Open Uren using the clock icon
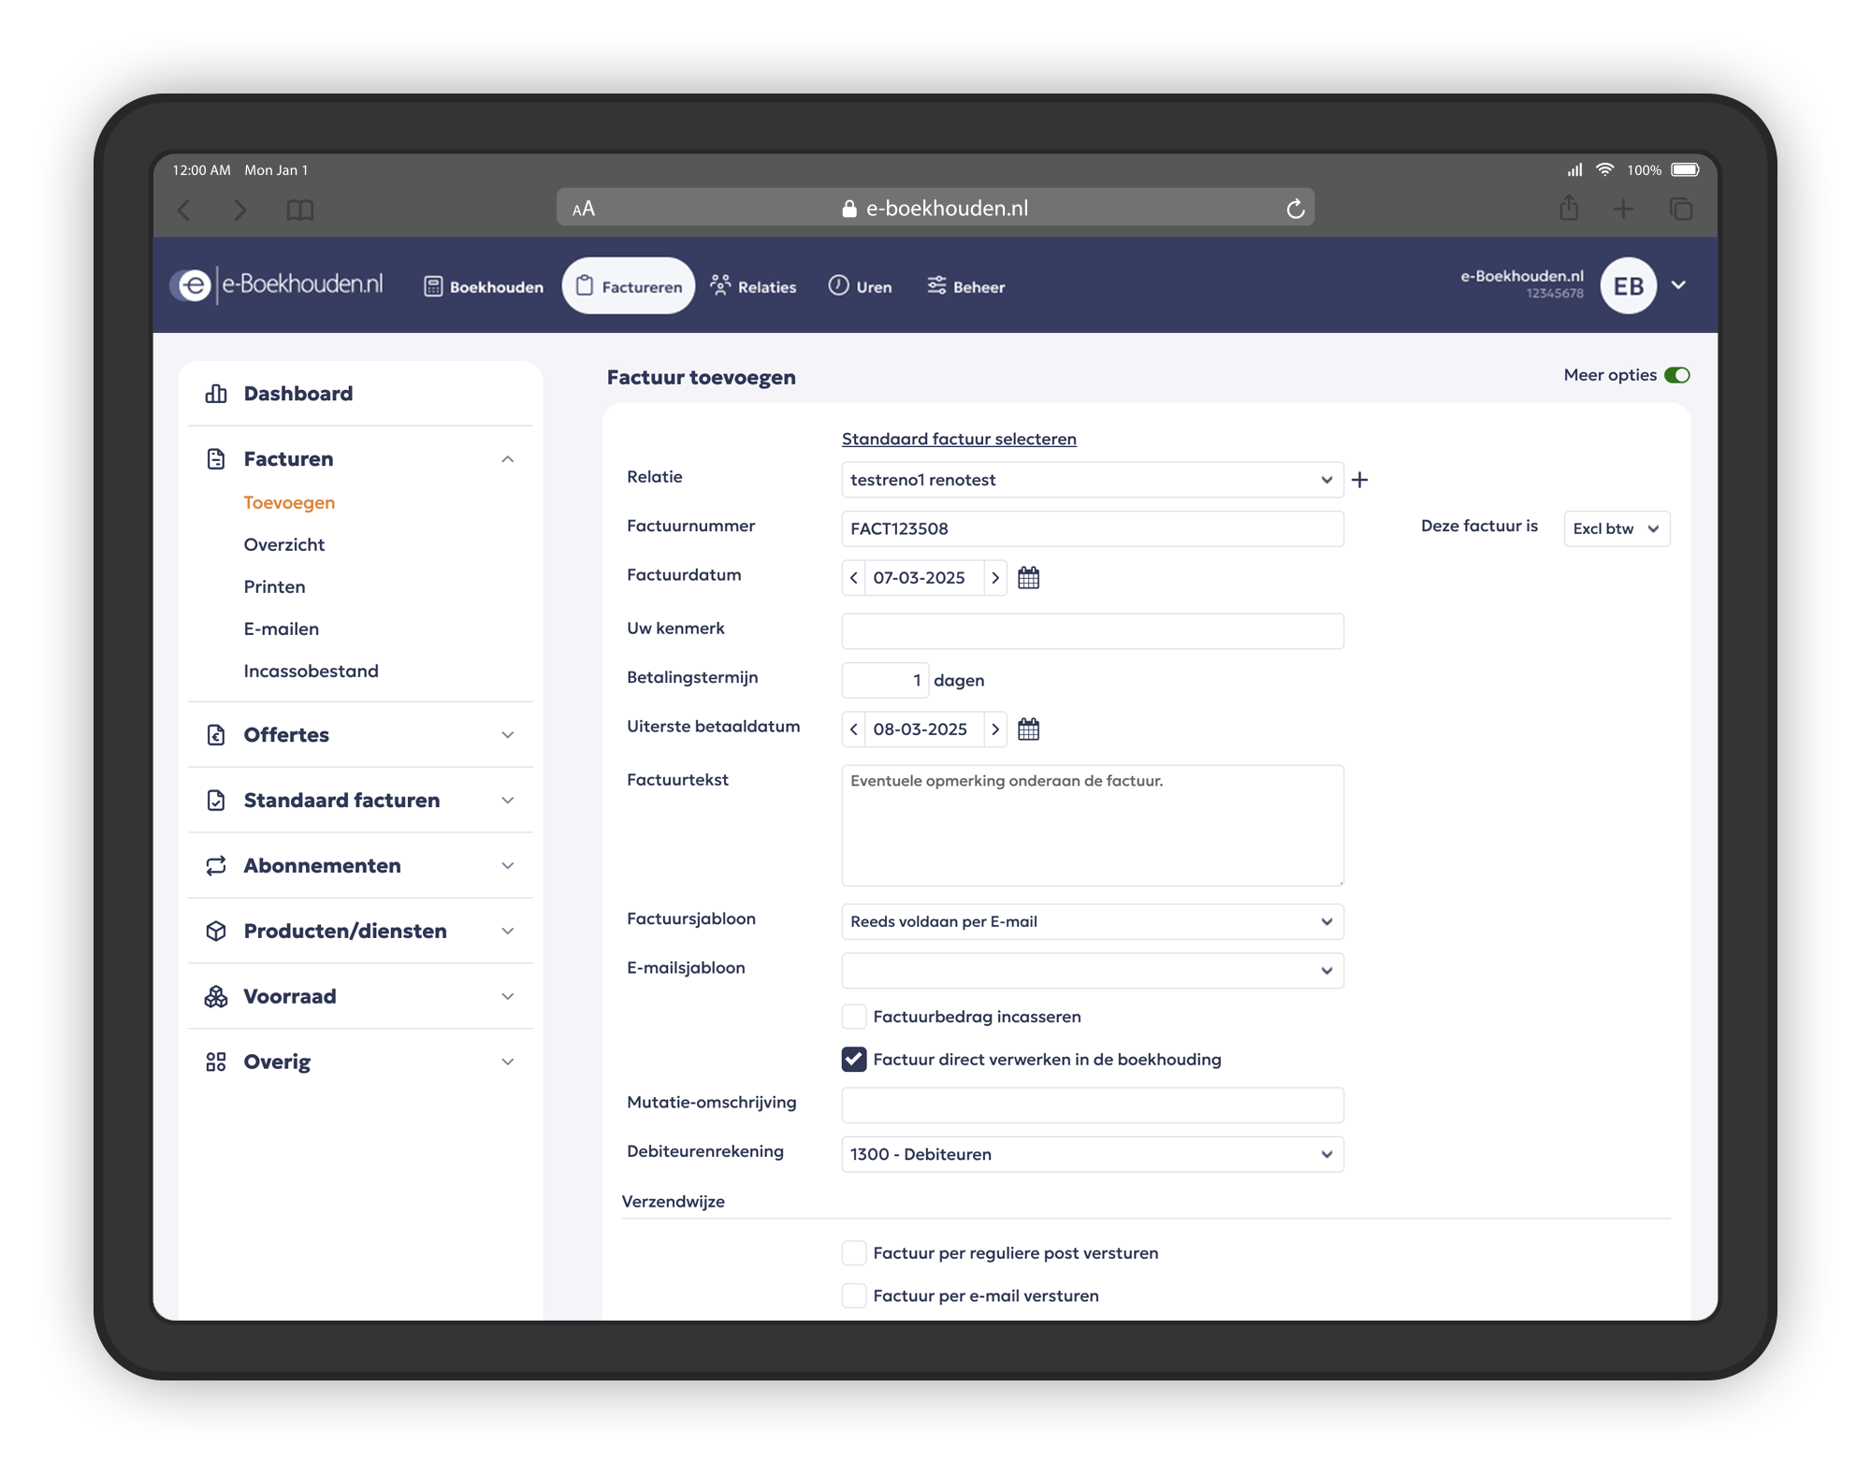1871x1474 pixels. tap(836, 286)
